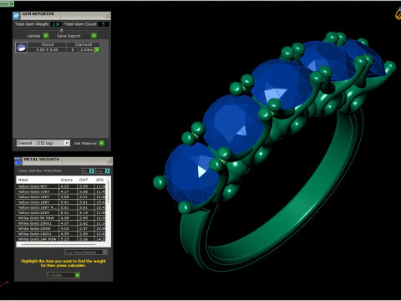Click the Round shape cell in gem table
This screenshot has height=301, width=401.
pyautogui.click(x=47, y=44)
